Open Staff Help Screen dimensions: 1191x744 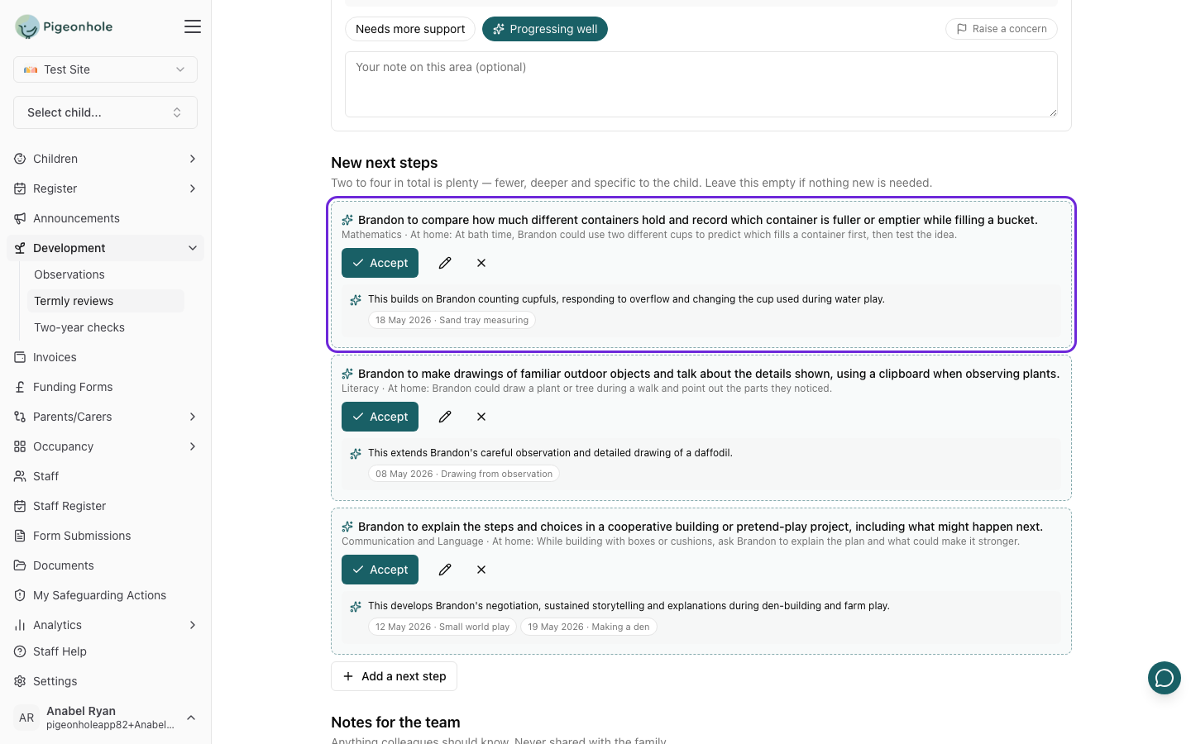[x=105, y=651]
